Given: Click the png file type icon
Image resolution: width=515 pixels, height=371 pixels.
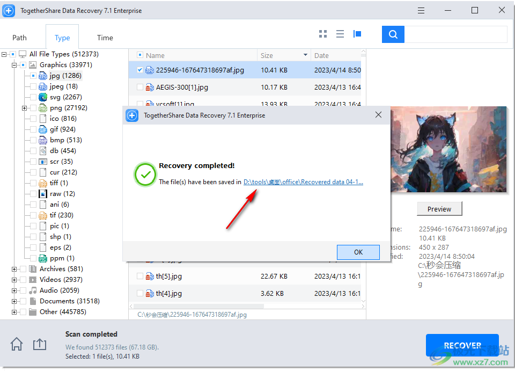Looking at the screenshot, I should tap(43, 108).
